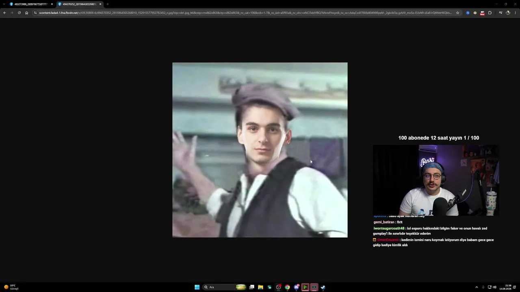This screenshot has height=292, width=520.
Task: Close the active tab 494370352
Action: pyautogui.click(x=100, y=4)
